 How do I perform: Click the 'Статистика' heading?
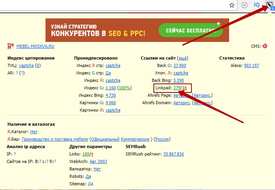232,58
